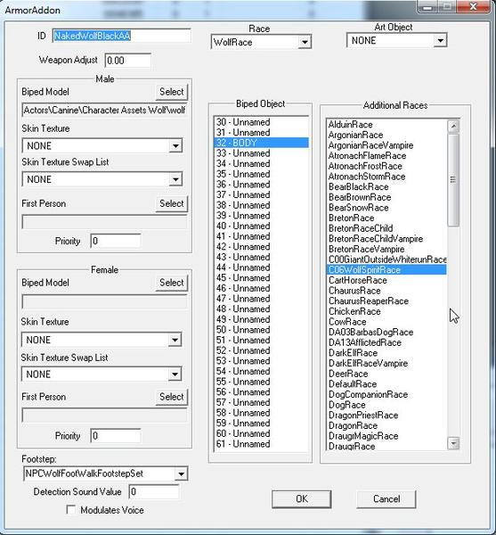Select AlduinRace in Additional Races
The image size is (496, 535).
tap(386, 125)
